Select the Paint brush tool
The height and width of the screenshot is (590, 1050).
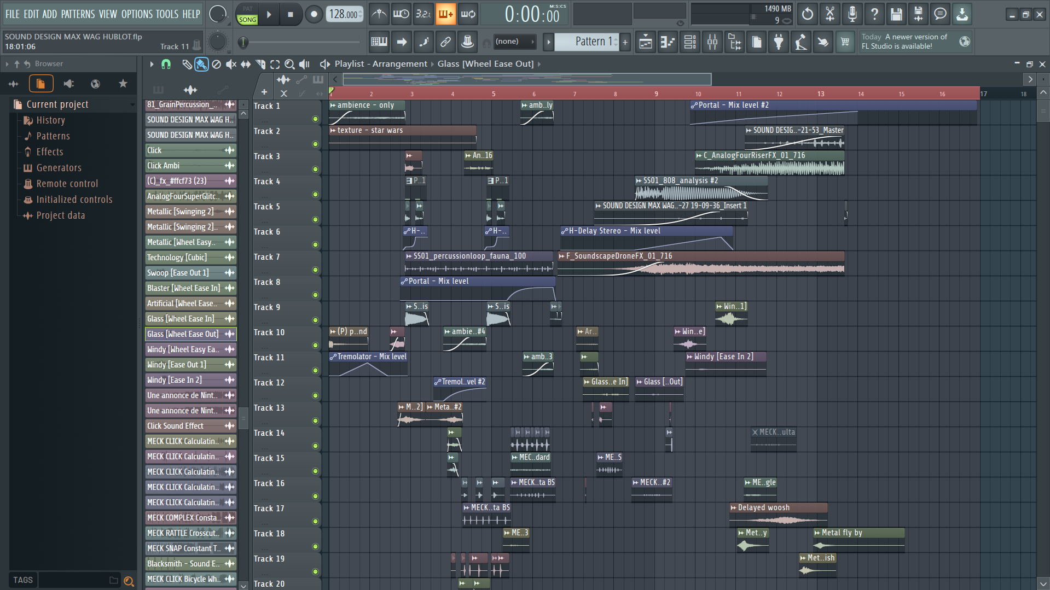tap(201, 65)
